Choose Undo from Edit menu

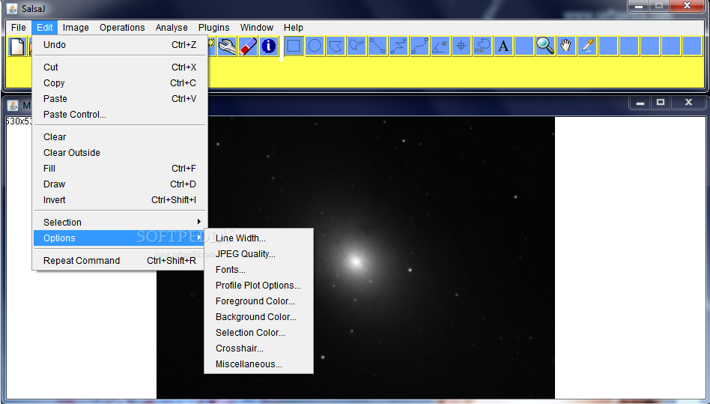point(120,45)
